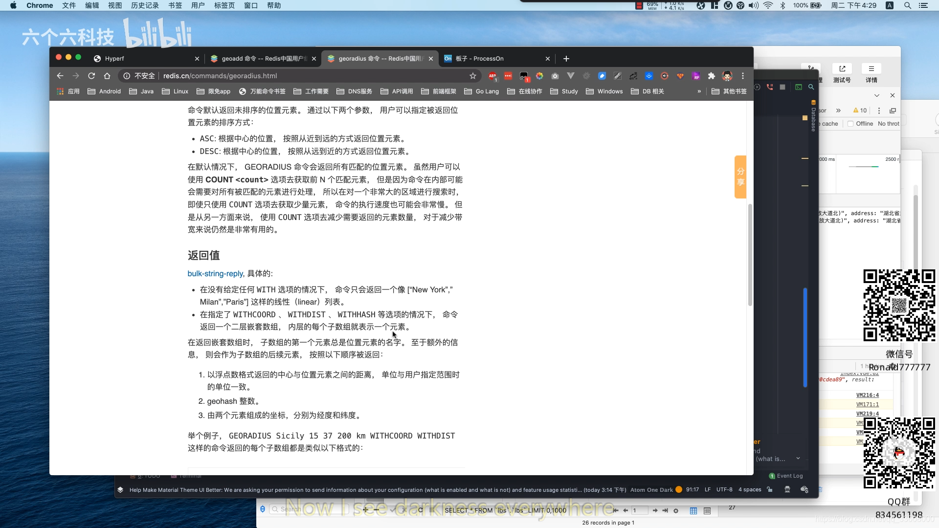Toggle the bookmark star for this page
This screenshot has width=939, height=528.
(x=473, y=76)
